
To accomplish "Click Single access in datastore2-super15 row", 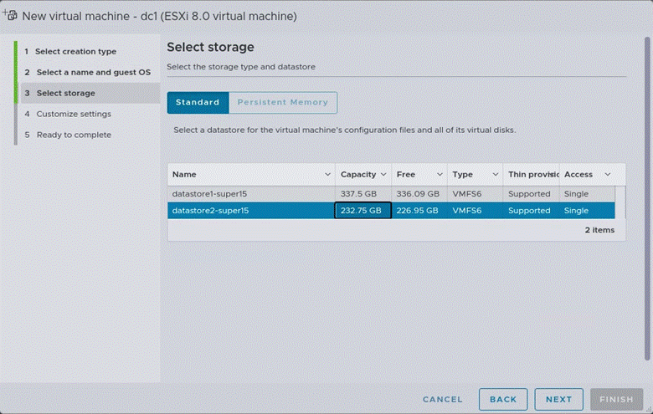I will tap(587, 211).
